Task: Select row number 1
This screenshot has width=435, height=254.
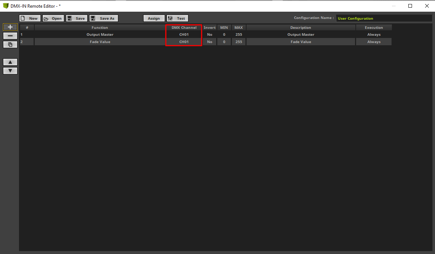Action: [x=27, y=34]
